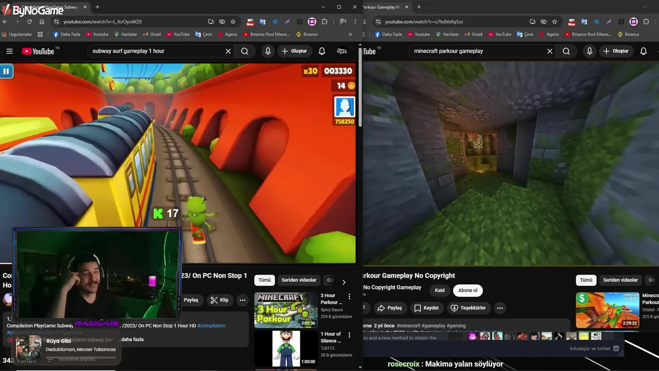Click Kaydet save button under Minecraft video

tap(426, 308)
